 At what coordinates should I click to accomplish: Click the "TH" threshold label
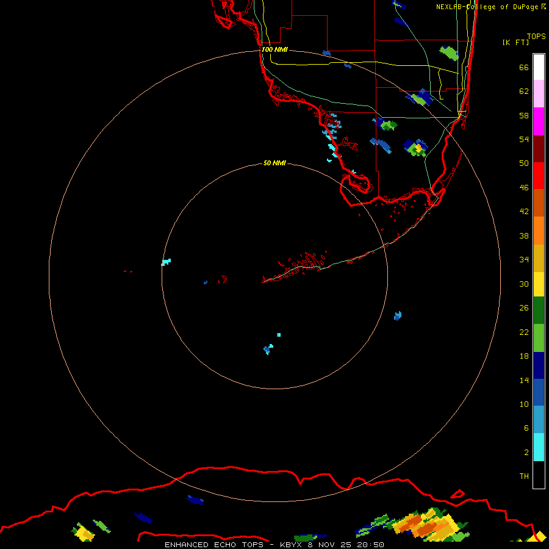(524, 476)
